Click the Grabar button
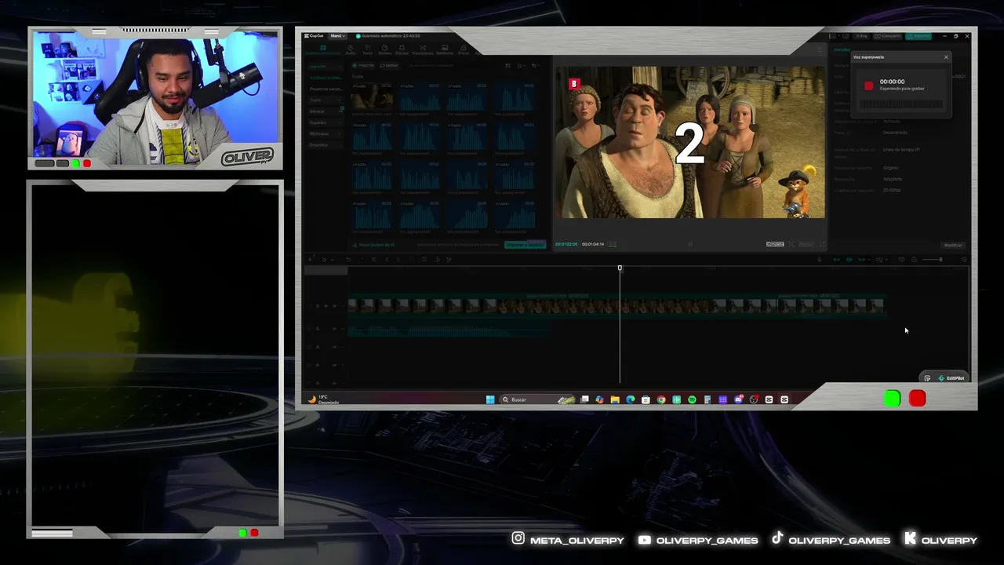Image resolution: width=1004 pixels, height=565 pixels. tap(390, 65)
